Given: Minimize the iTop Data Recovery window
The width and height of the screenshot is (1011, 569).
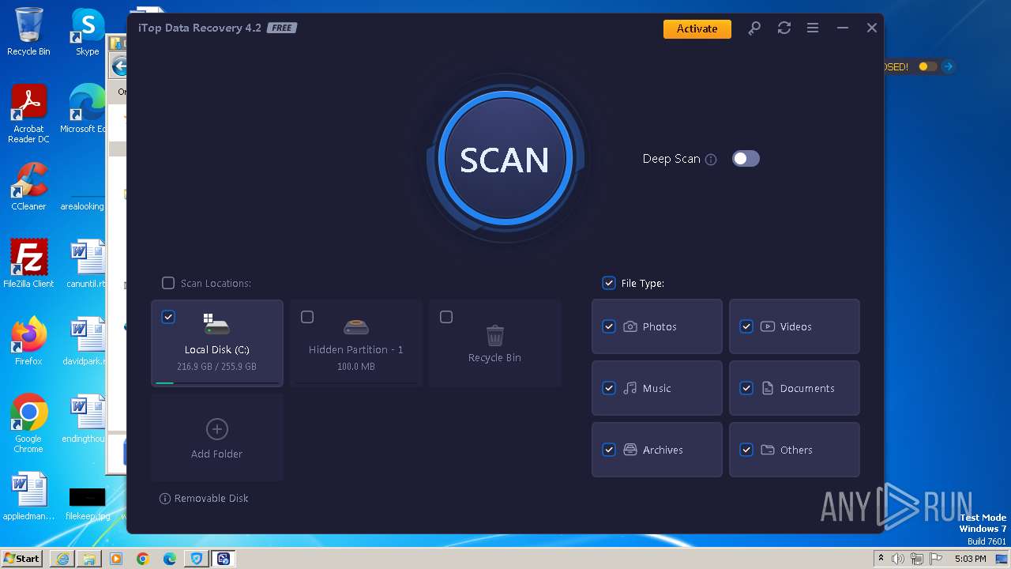Looking at the screenshot, I should point(842,28).
